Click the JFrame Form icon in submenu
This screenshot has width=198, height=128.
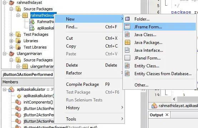coord(127,27)
